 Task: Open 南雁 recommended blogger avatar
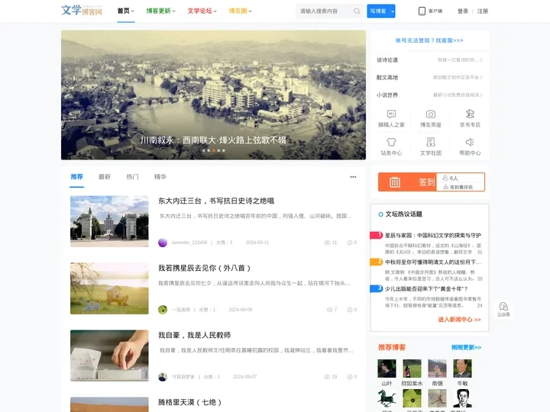tap(438, 369)
